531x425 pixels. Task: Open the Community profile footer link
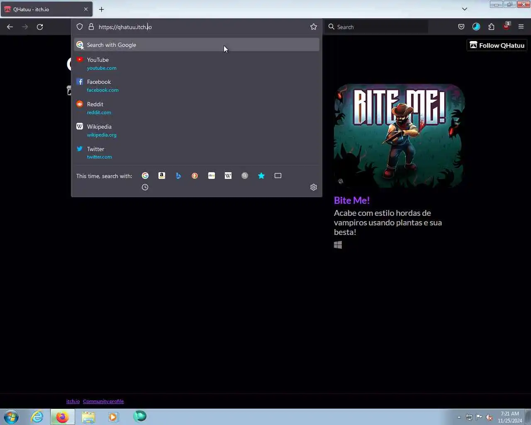click(103, 401)
